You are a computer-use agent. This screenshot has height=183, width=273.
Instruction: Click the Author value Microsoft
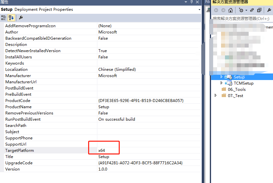[x=108, y=32]
